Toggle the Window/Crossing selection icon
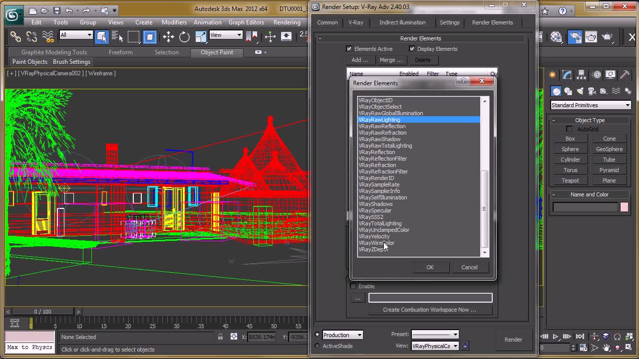 (149, 36)
